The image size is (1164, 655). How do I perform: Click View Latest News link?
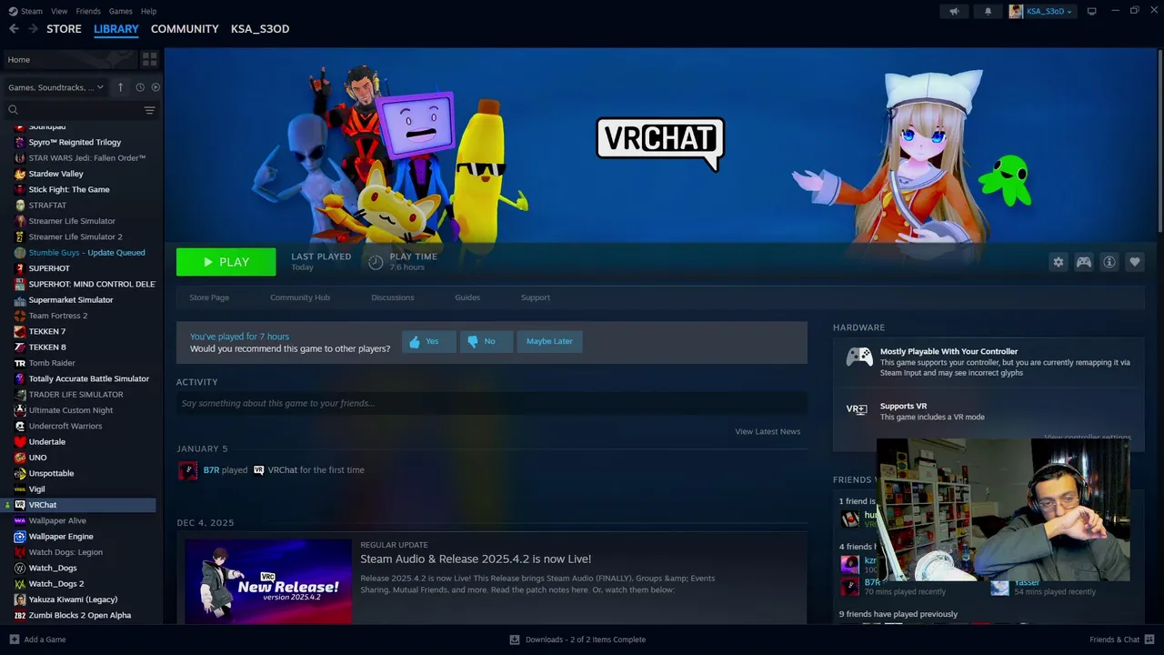pyautogui.click(x=768, y=431)
